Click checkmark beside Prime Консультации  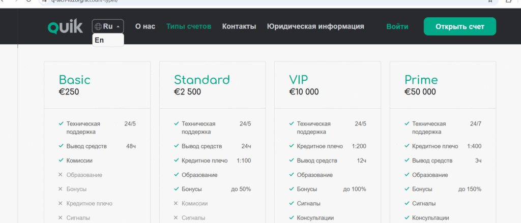click(x=407, y=218)
